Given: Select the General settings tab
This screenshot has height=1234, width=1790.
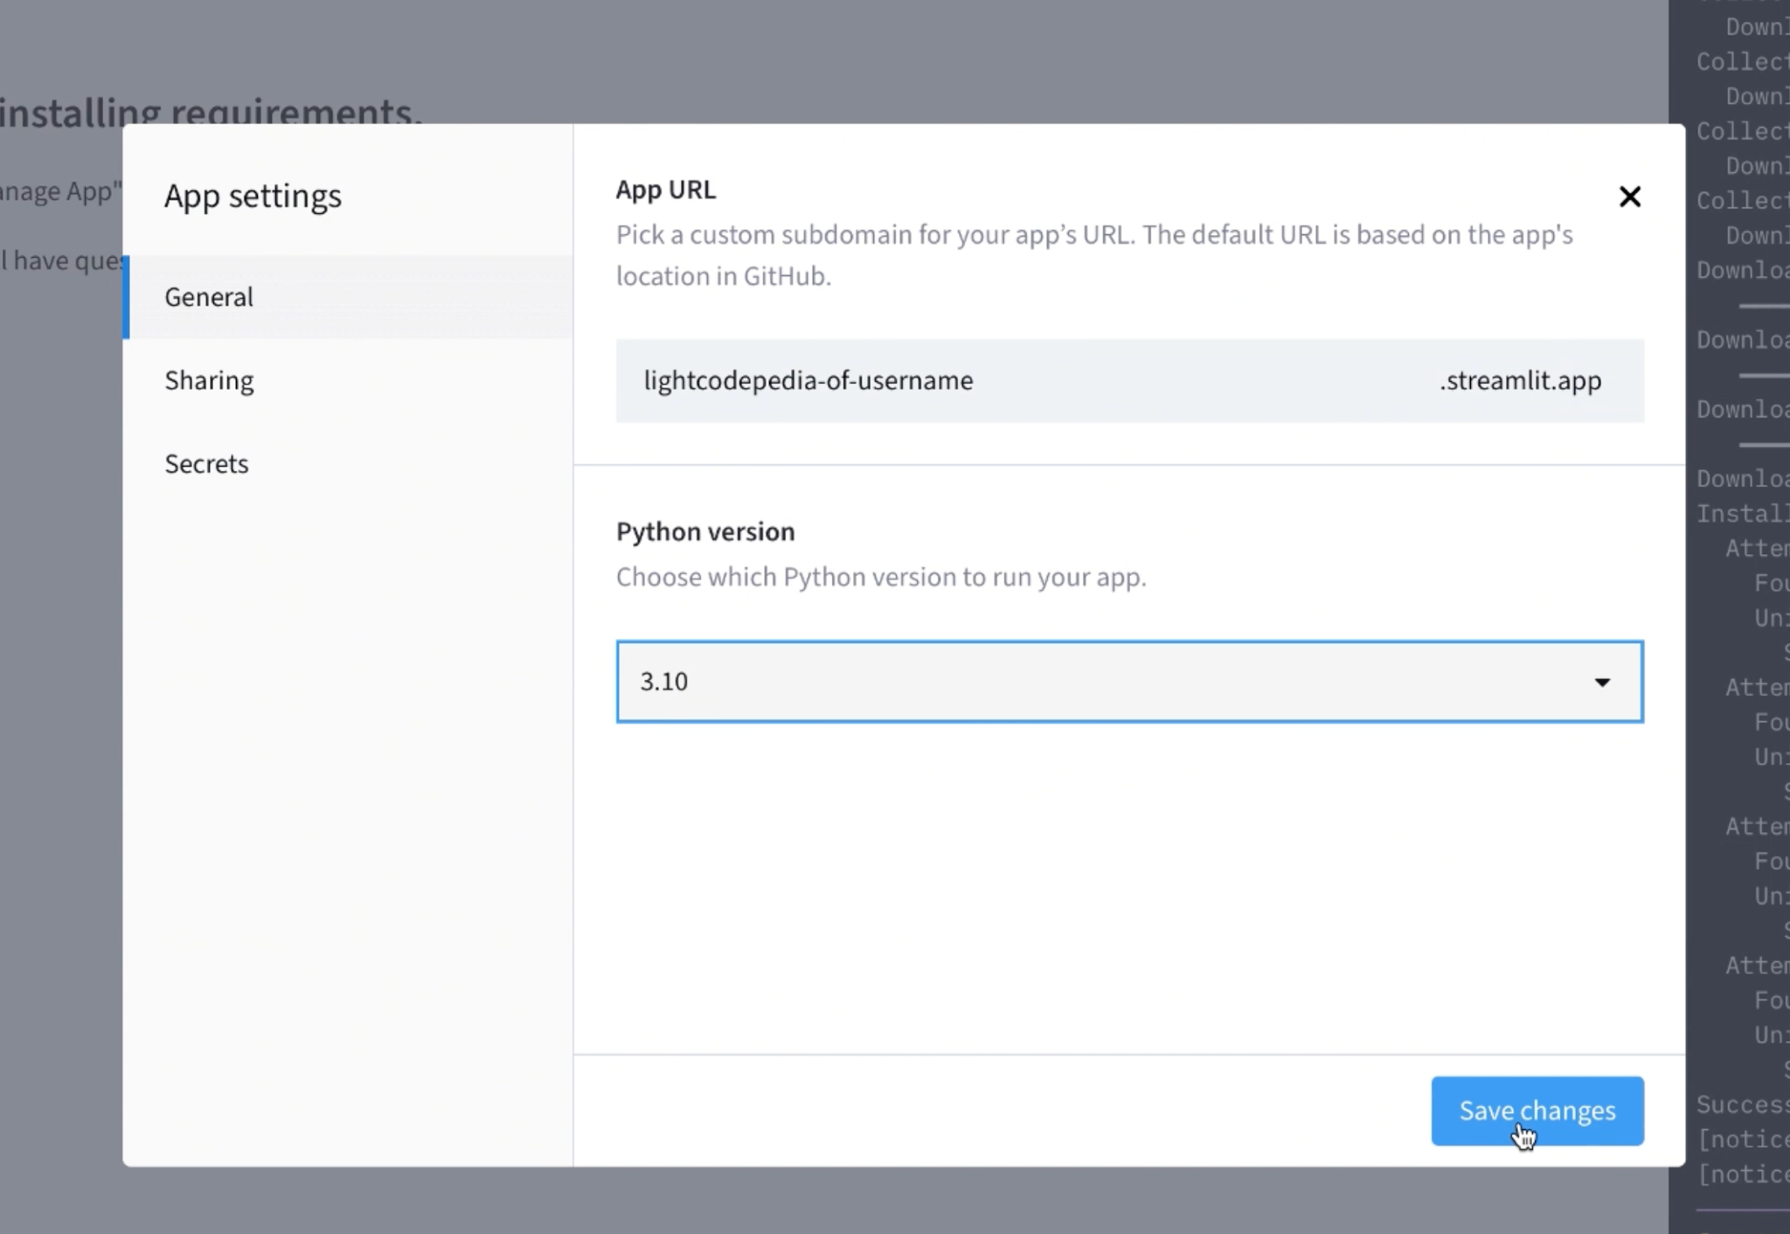Looking at the screenshot, I should (x=209, y=297).
